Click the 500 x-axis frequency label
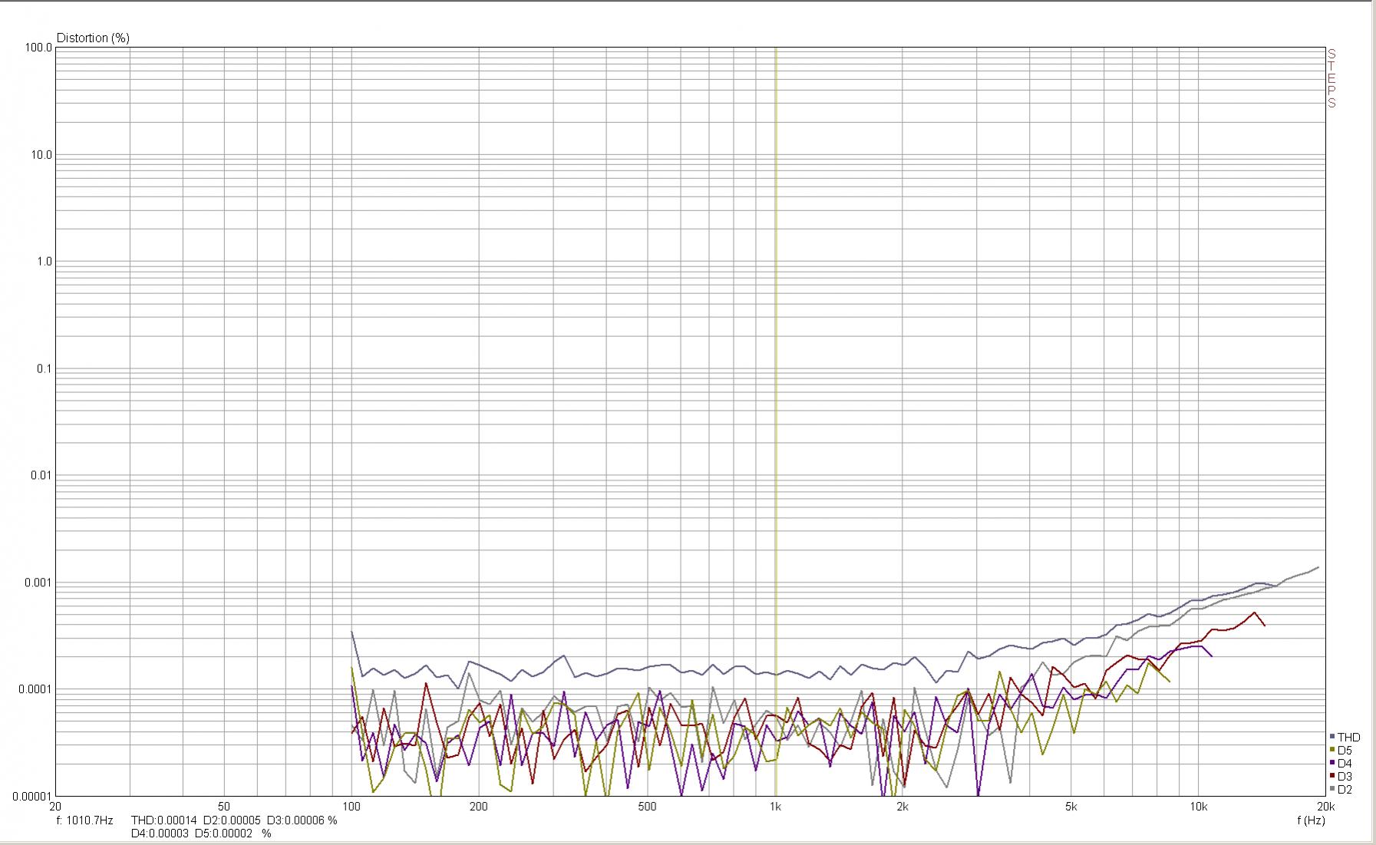The height and width of the screenshot is (845, 1376). point(648,807)
